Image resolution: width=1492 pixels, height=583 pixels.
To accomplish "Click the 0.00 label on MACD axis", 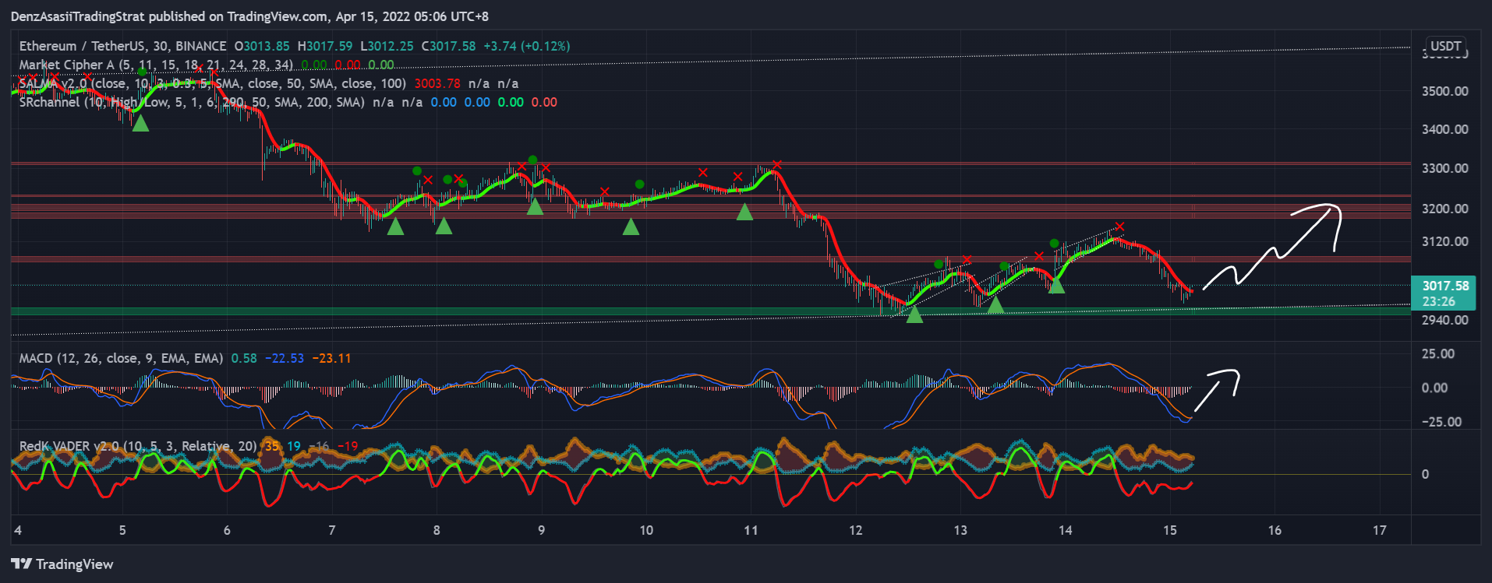I will point(1435,388).
